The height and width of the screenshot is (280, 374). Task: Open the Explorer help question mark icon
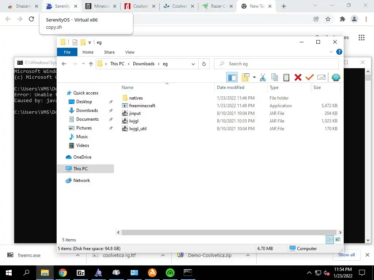(339, 52)
